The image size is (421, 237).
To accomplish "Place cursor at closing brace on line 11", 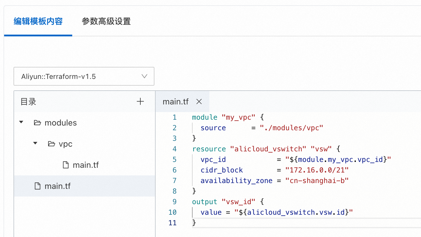I will [194, 223].
